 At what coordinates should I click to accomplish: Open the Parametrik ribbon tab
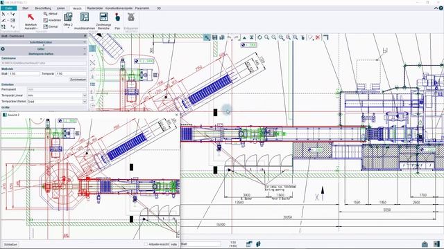pyautogui.click(x=142, y=8)
